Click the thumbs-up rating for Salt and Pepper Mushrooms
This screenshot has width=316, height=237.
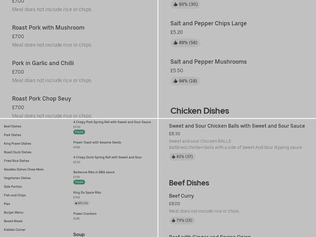[x=185, y=81]
